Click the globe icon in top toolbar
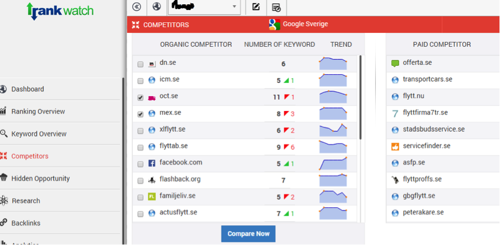500x245 pixels. pos(156,7)
